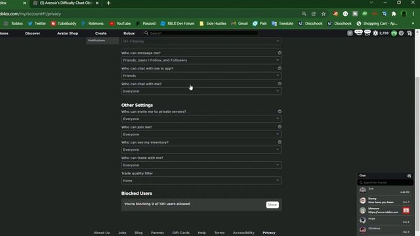Click the Roblox search input field
Screen dimensions: 420x236
pos(201,33)
